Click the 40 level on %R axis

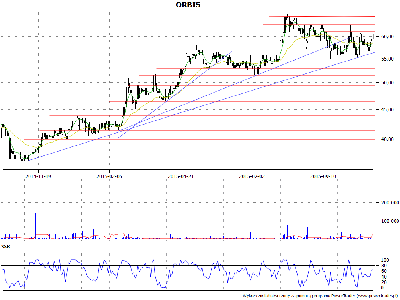coord(384,277)
